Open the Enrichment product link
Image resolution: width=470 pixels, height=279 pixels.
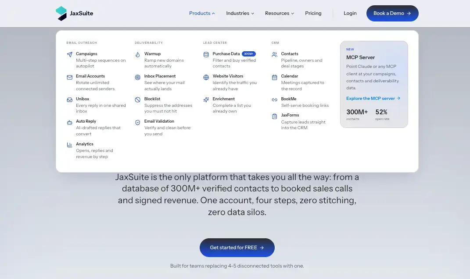click(x=233, y=105)
